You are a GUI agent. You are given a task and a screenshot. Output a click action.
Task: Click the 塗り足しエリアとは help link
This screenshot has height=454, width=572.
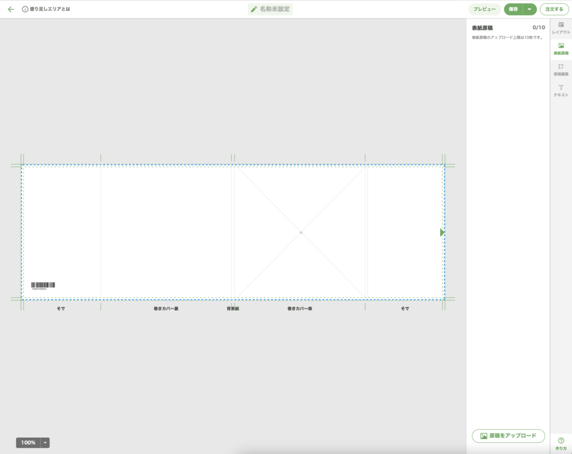[x=50, y=10]
